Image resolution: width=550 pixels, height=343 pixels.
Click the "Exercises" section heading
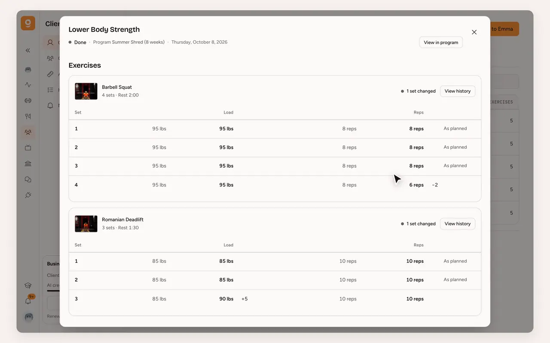[x=85, y=65]
